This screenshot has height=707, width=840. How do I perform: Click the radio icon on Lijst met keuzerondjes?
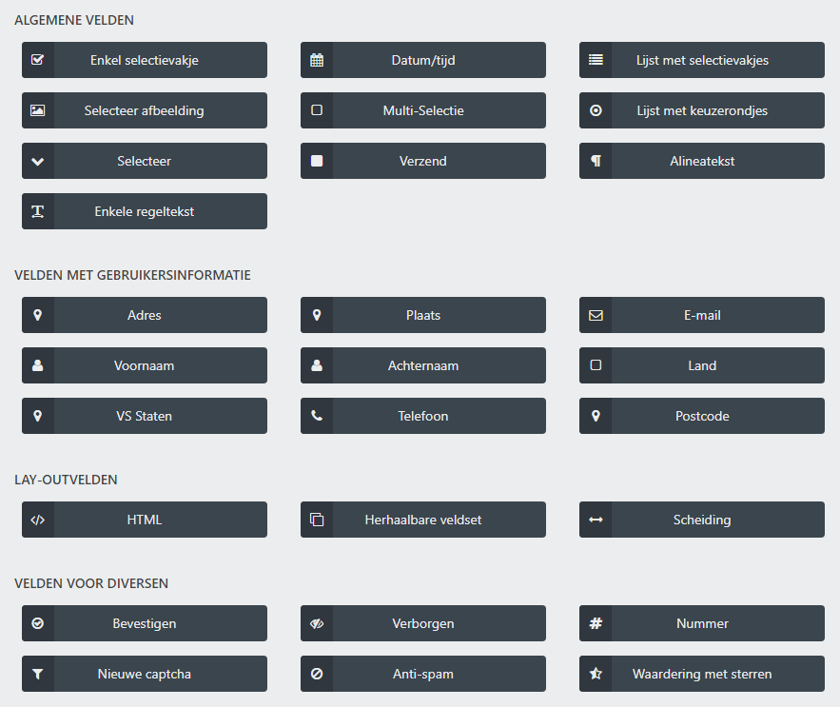(596, 110)
